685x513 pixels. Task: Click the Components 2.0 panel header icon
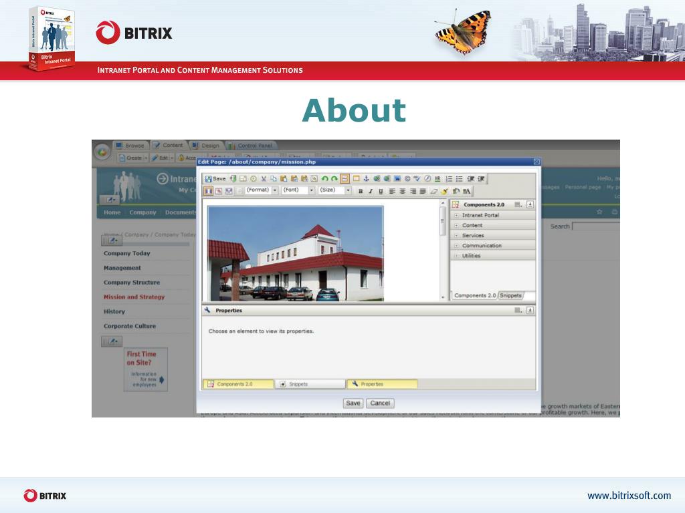tap(455, 204)
